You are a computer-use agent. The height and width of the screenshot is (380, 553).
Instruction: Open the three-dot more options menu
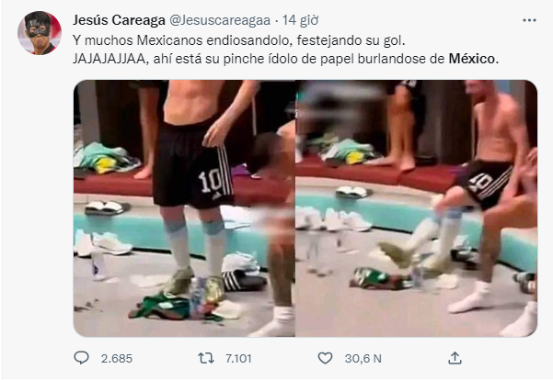pyautogui.click(x=529, y=20)
